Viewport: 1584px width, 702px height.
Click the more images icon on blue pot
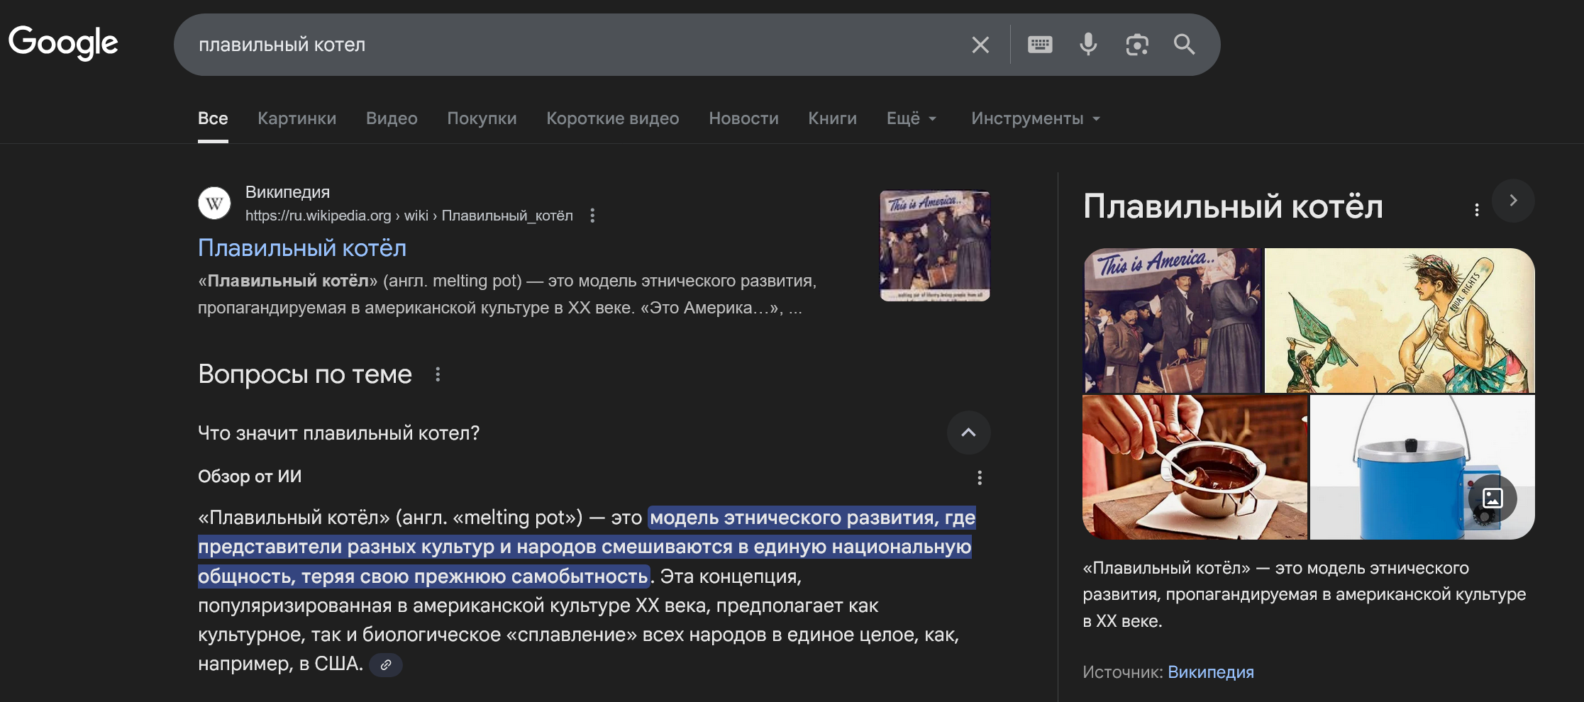[x=1492, y=498]
